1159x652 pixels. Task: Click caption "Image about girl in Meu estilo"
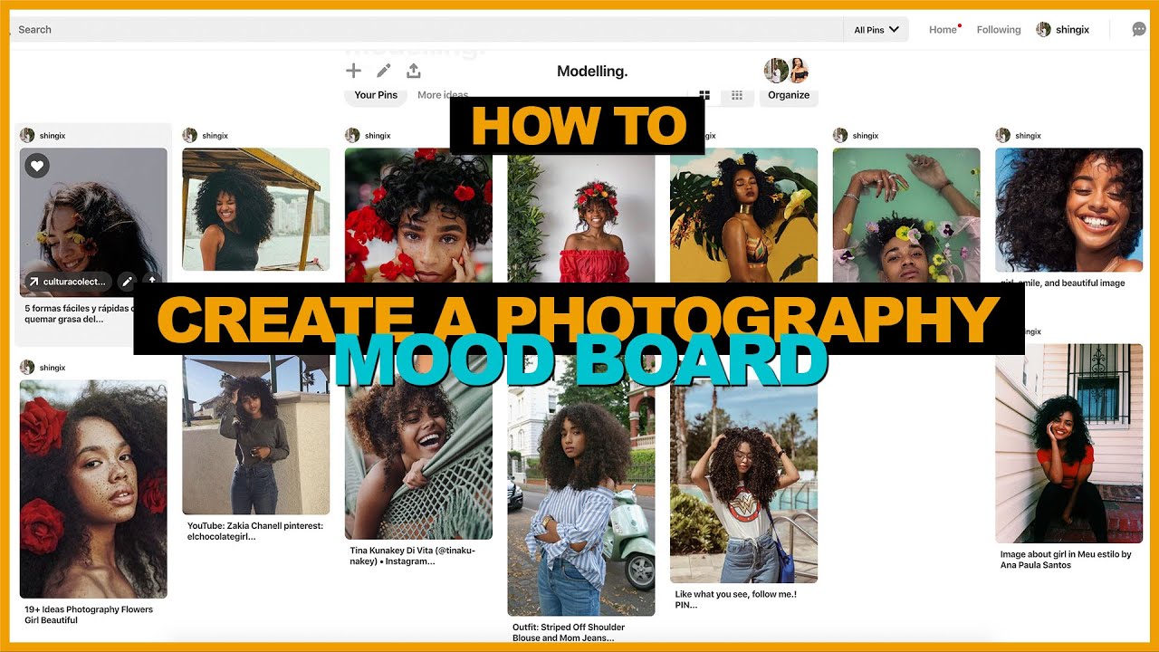tap(1058, 554)
